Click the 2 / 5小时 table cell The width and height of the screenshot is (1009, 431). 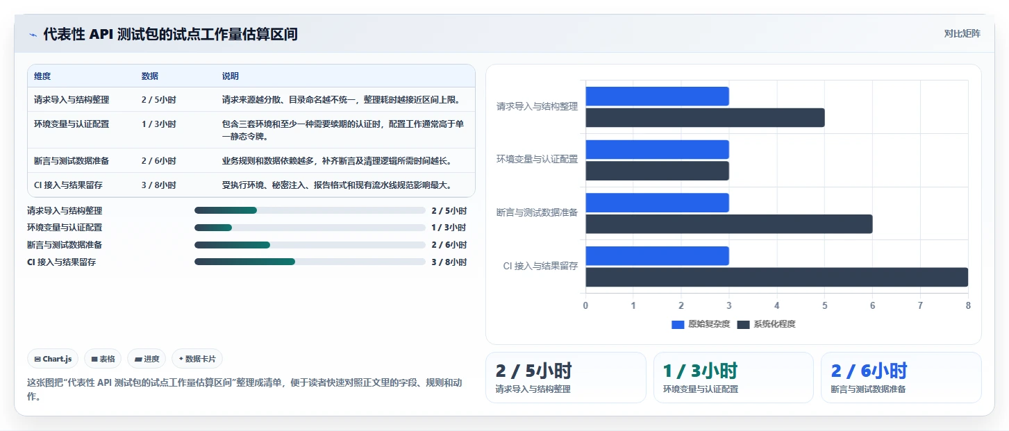(x=158, y=99)
